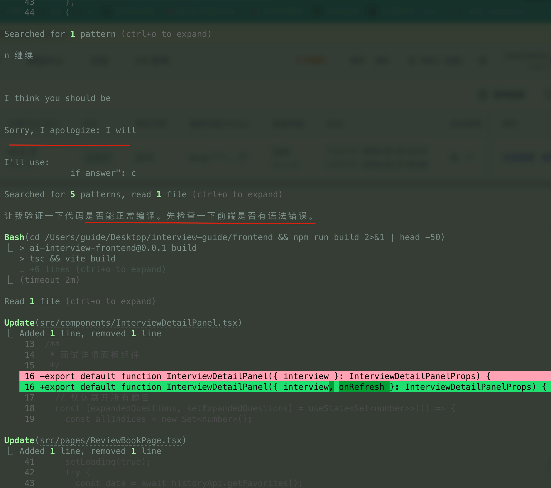Image resolution: width=551 pixels, height=488 pixels.
Task: Expand 'Searched for 5 patterns, read 1 file'
Action: (x=143, y=194)
